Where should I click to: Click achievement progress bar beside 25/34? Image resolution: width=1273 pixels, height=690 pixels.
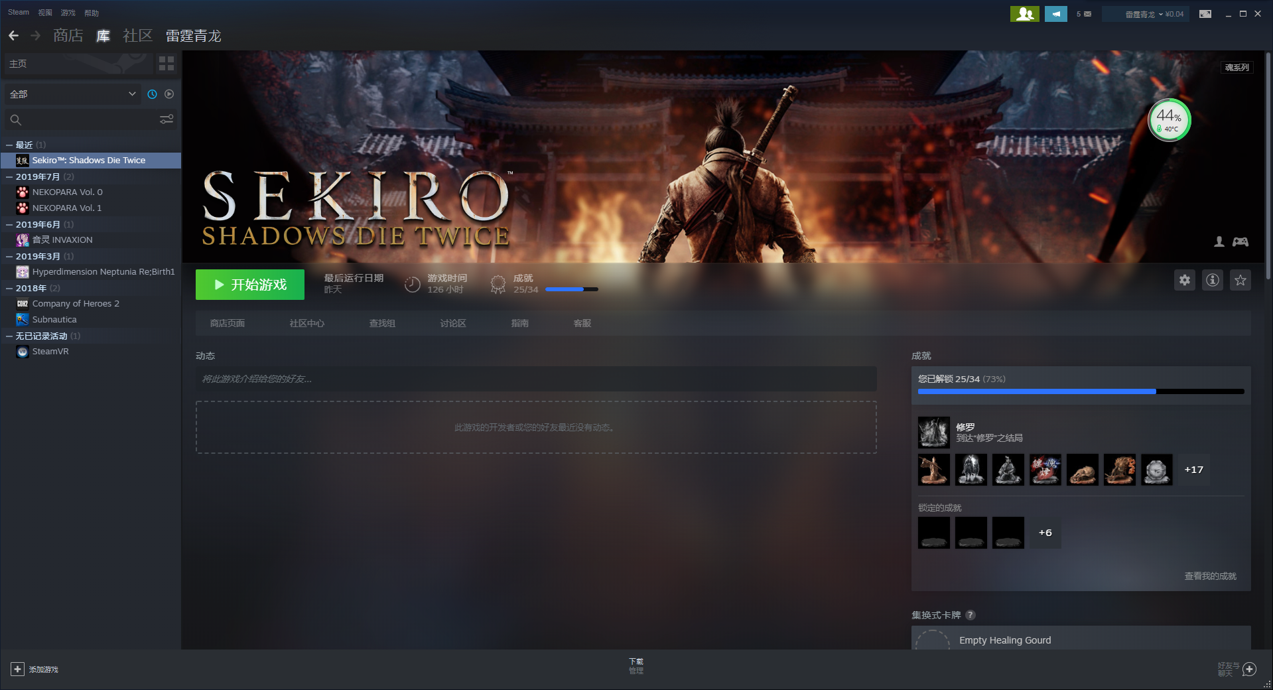coord(572,289)
